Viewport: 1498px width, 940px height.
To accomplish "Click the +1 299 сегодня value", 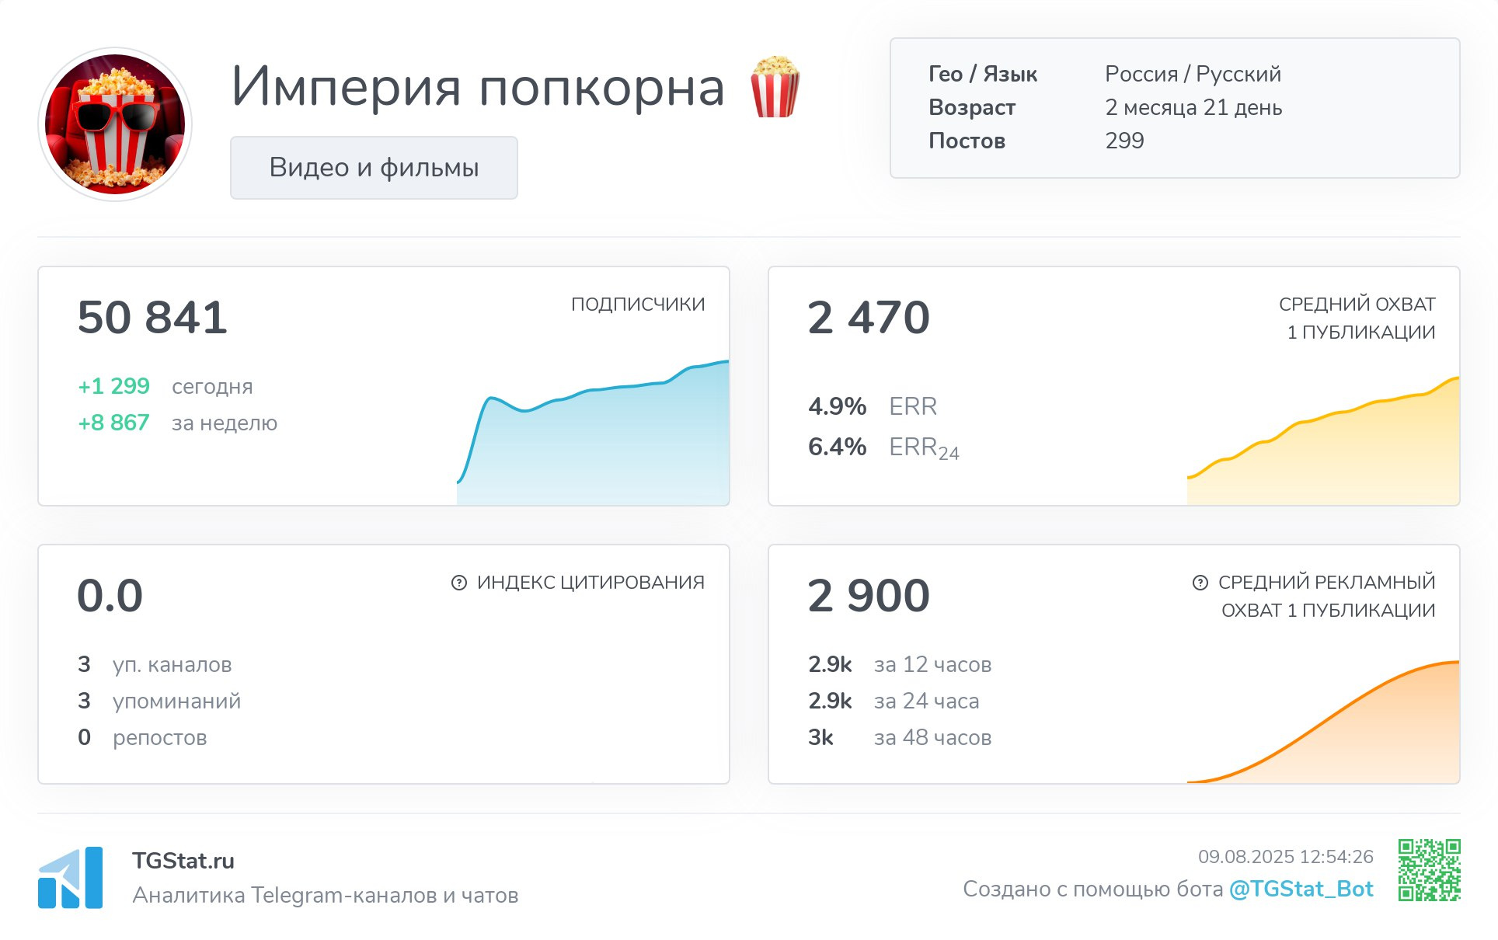I will click(113, 386).
